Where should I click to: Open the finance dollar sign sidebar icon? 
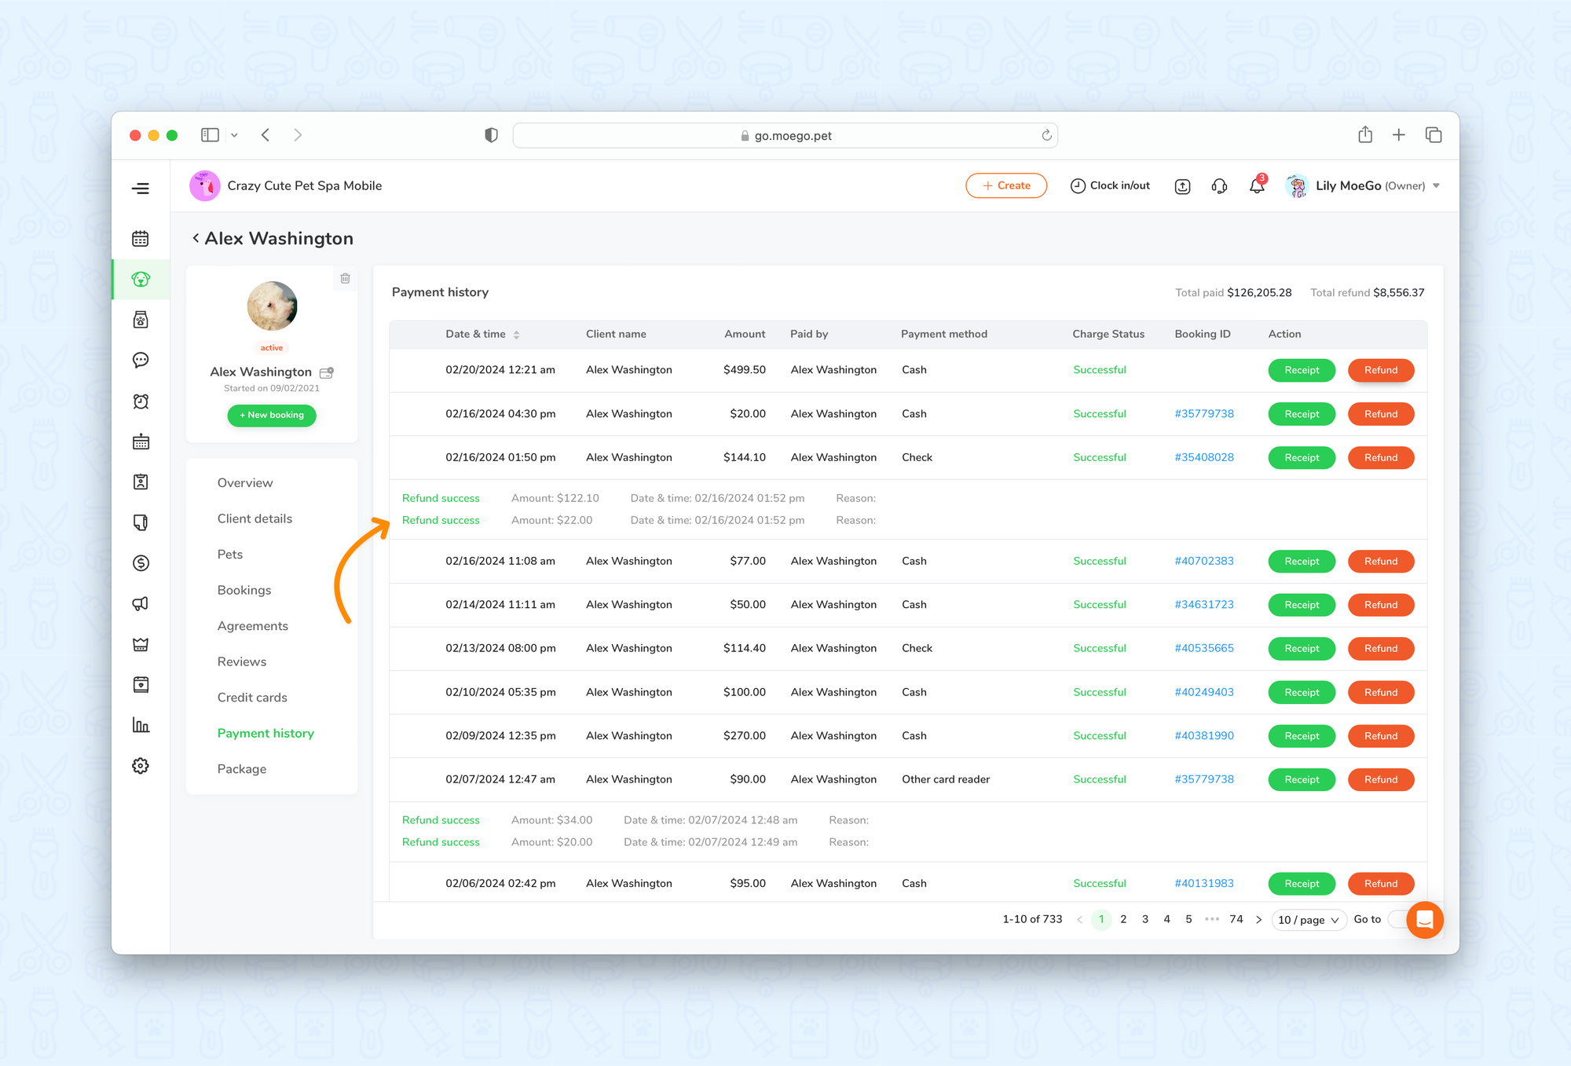(x=141, y=563)
